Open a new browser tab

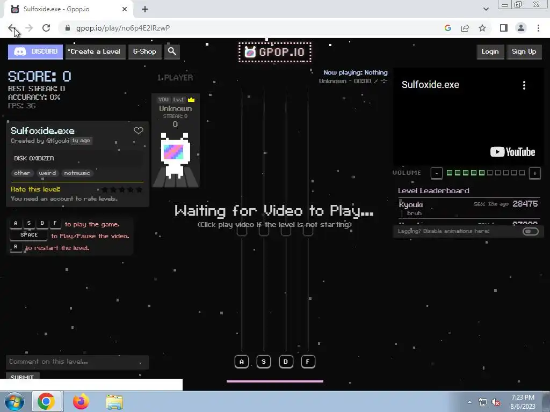145,10
